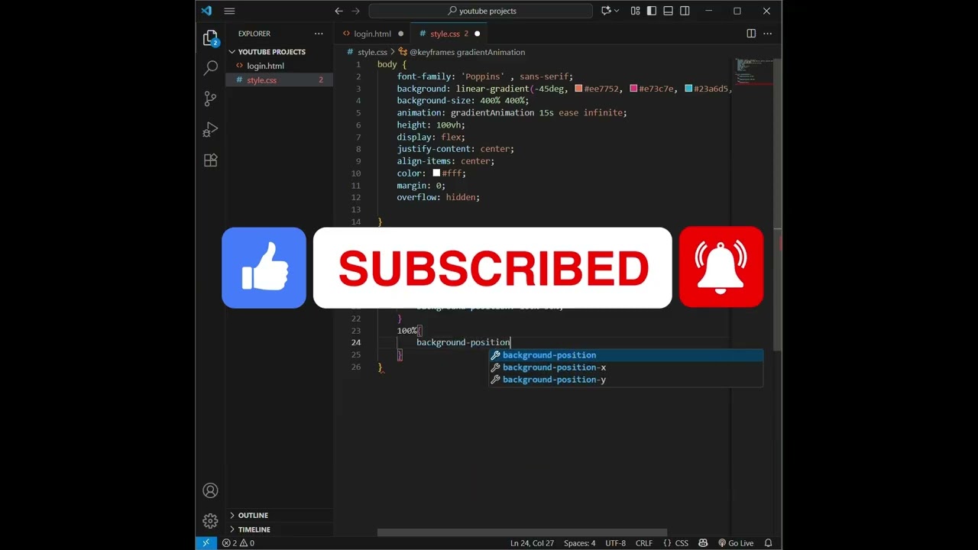Change end of line sequence CRLF
978x550 pixels.
[x=644, y=543]
